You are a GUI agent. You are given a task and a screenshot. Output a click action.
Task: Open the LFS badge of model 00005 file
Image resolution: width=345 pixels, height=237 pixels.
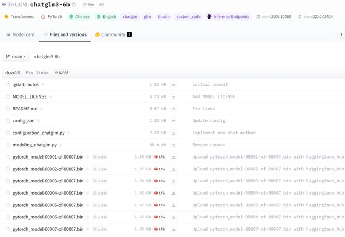click(x=159, y=205)
